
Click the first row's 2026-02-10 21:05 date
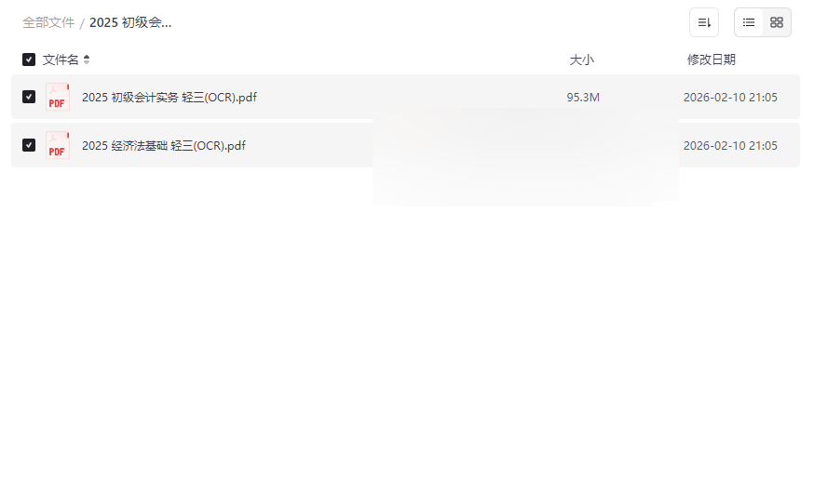730,98
